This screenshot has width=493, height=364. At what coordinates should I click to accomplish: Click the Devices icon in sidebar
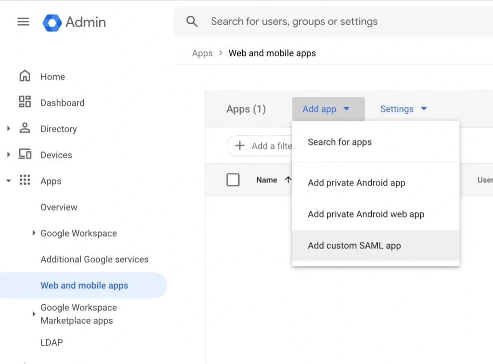[x=25, y=155]
